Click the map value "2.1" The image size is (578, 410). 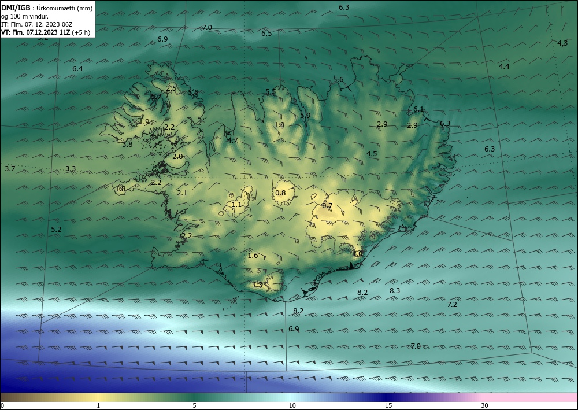tap(182, 193)
